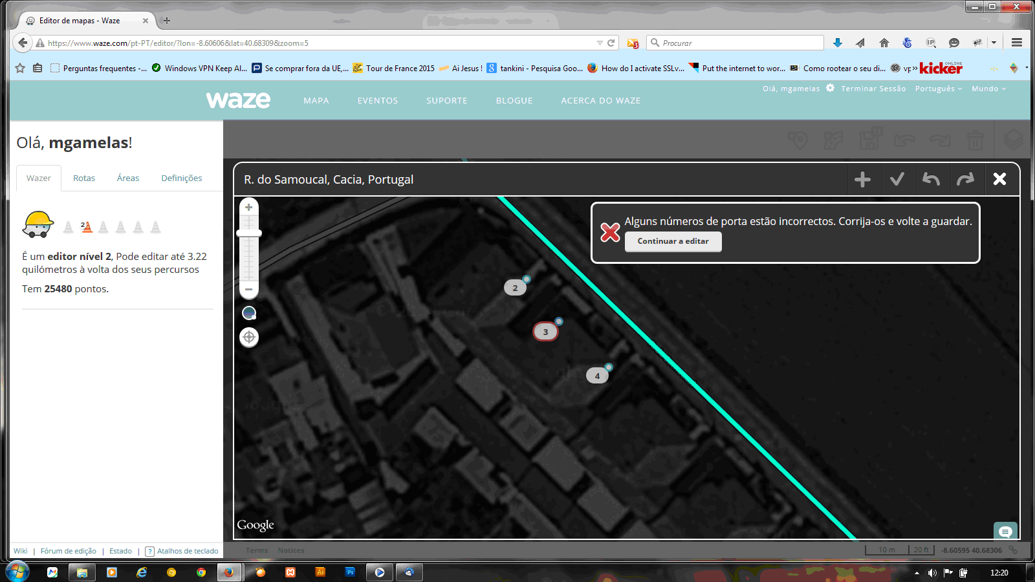Open Google Chrome from the taskbar
The height and width of the screenshot is (582, 1035).
[x=201, y=572]
